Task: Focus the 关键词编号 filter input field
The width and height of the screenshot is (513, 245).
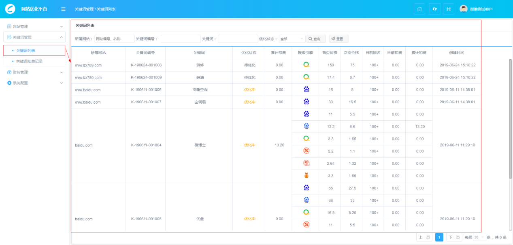Action: [181, 39]
